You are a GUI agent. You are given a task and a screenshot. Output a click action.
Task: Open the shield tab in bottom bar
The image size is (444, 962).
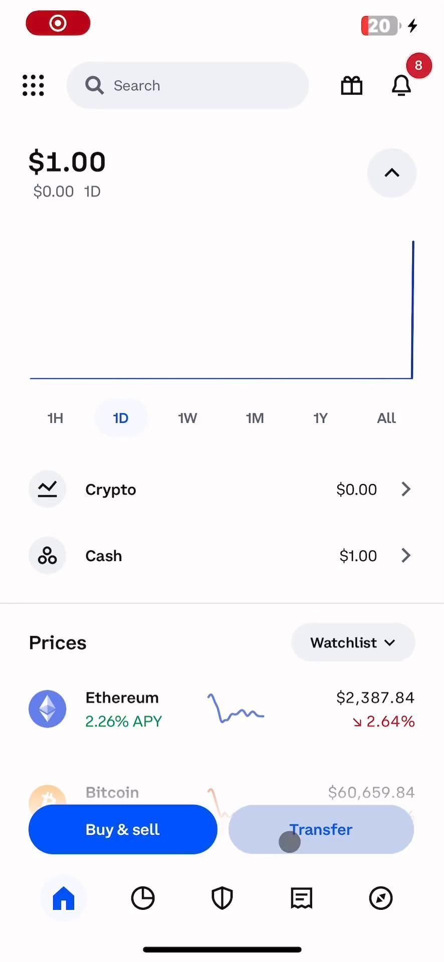point(222,898)
